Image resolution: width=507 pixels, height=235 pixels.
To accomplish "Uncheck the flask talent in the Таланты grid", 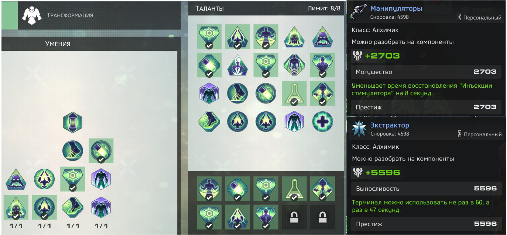I will coord(294,93).
